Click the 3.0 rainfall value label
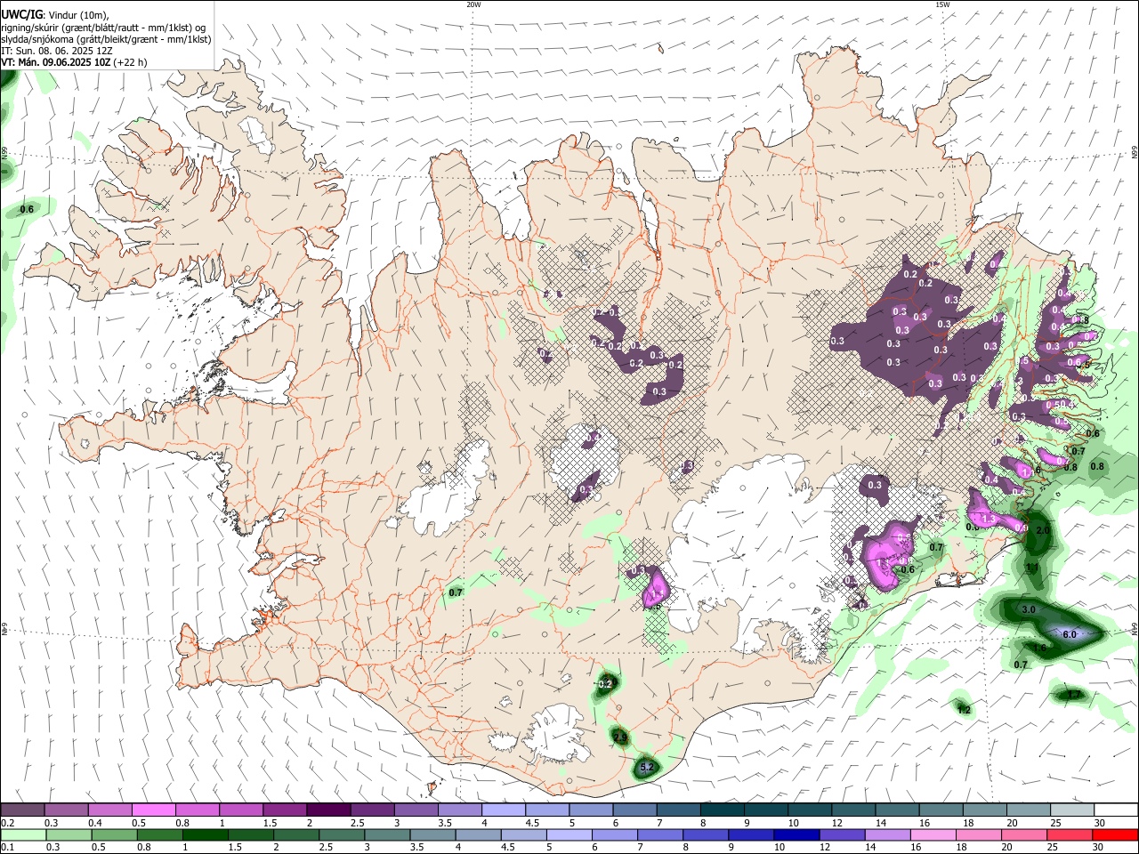 tap(1028, 609)
